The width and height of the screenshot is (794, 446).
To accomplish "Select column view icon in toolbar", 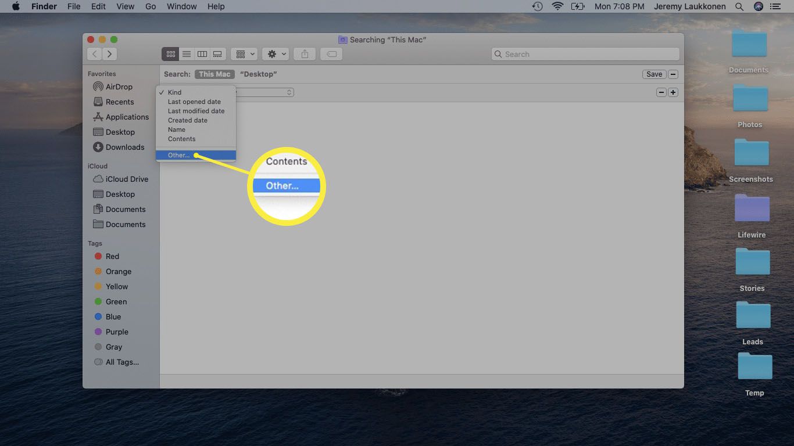I will [x=202, y=54].
